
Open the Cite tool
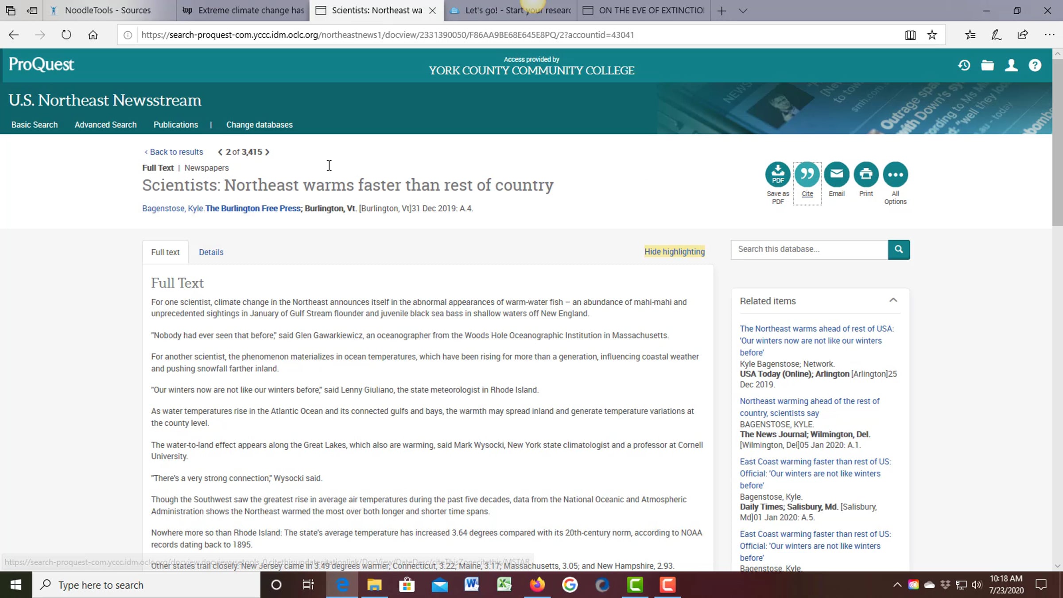coord(807,183)
